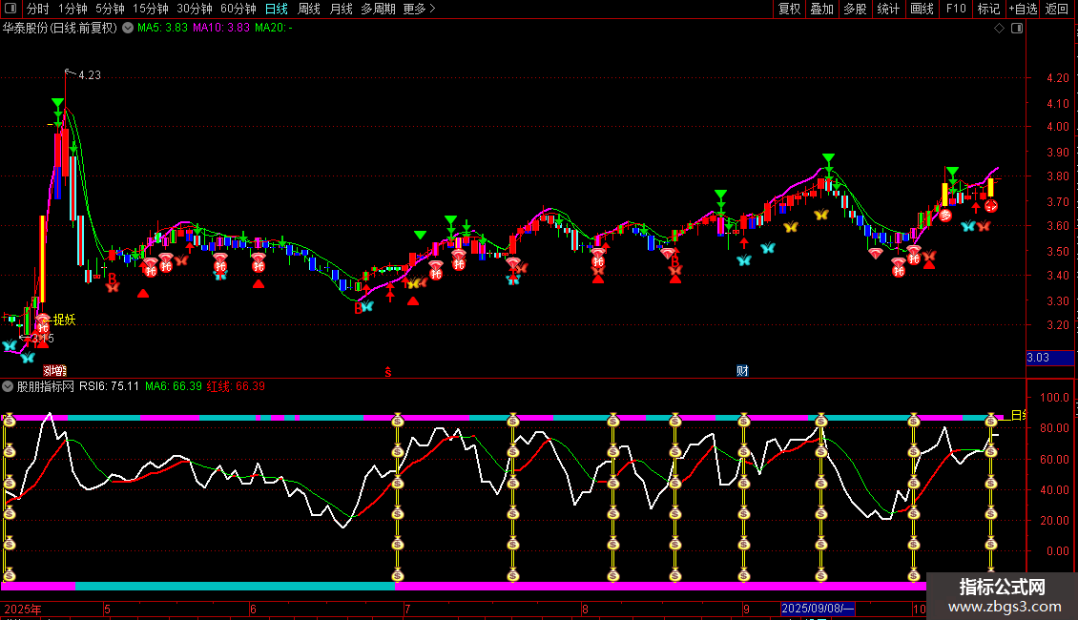Viewport: 1078px width, 620px height.
Task: Click the 股朋指标网 indicator name
Action: (46, 386)
